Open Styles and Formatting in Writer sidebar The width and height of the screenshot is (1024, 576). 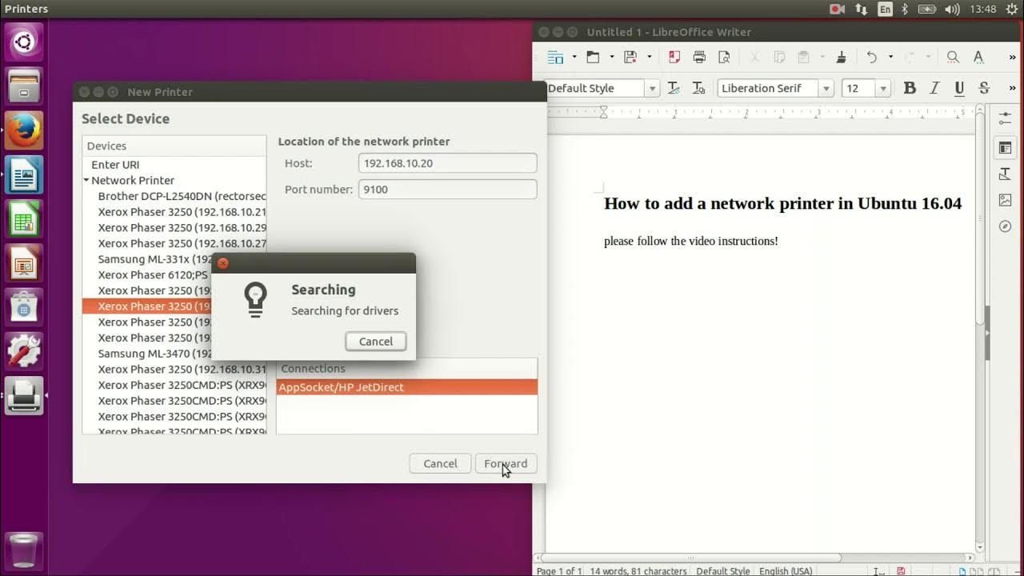pos(1006,174)
